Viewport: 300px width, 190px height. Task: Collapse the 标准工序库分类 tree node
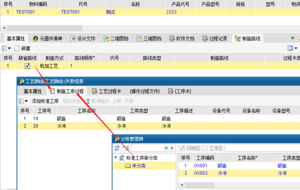coord(116,158)
